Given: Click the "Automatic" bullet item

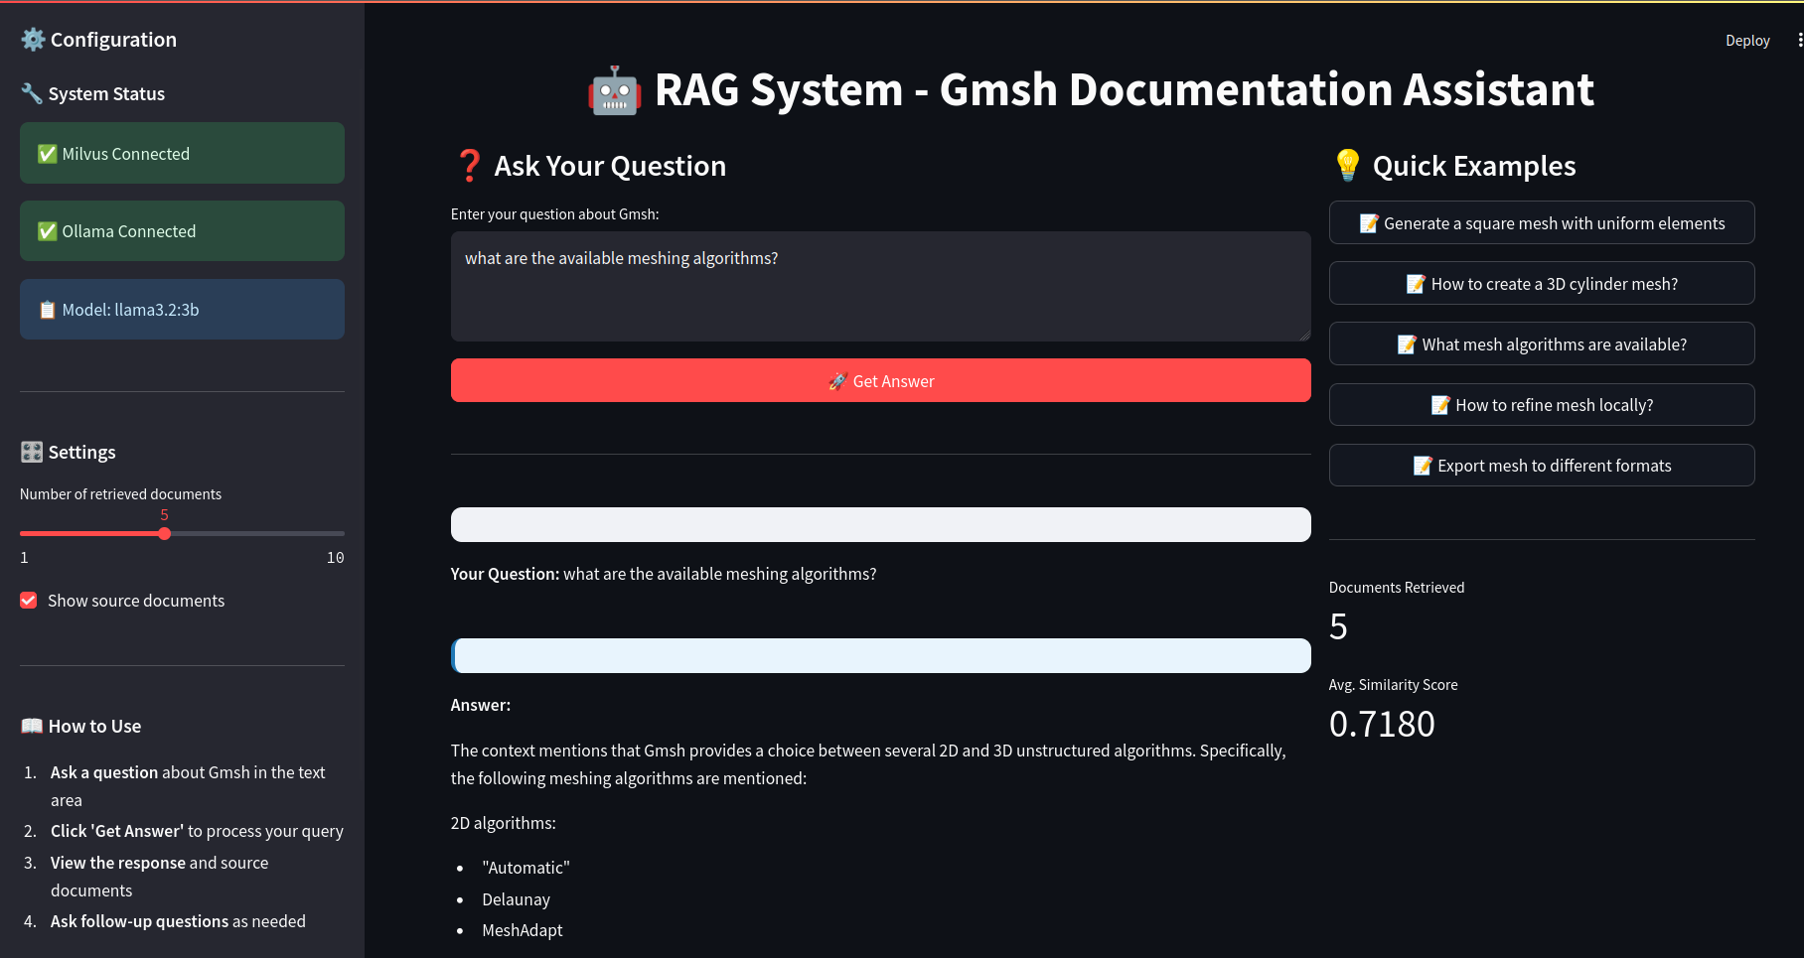Looking at the screenshot, I should [x=526, y=868].
